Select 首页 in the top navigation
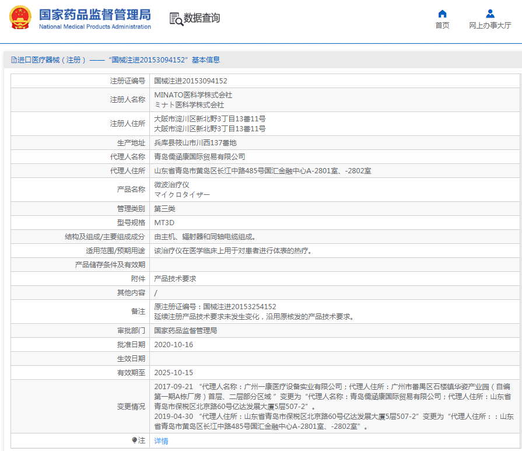 click(x=442, y=26)
